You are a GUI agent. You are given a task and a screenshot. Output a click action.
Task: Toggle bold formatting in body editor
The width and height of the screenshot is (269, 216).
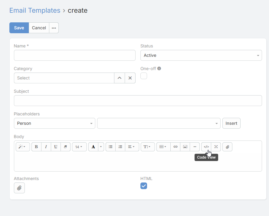(x=36, y=147)
